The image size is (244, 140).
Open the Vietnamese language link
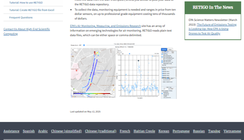coord(232,131)
